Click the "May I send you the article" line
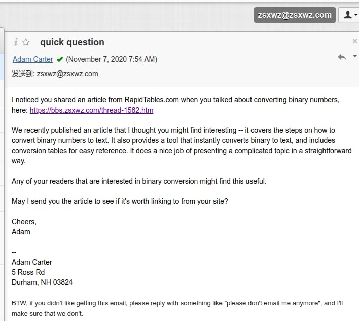The width and height of the screenshot is (359, 321). click(x=120, y=201)
